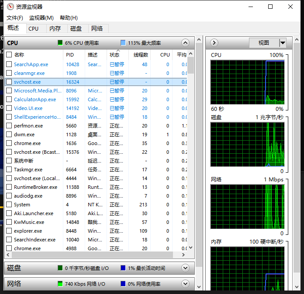Screen dimensions: 304x294
Task: Check the SearchApp.exe checkbox
Action: click(x=9, y=64)
